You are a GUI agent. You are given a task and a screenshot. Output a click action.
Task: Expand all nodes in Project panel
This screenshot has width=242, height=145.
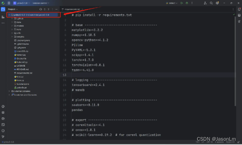coord(45,9)
